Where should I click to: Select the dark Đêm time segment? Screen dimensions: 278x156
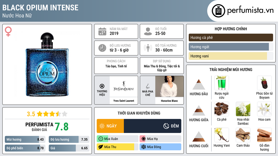tap(153, 126)
